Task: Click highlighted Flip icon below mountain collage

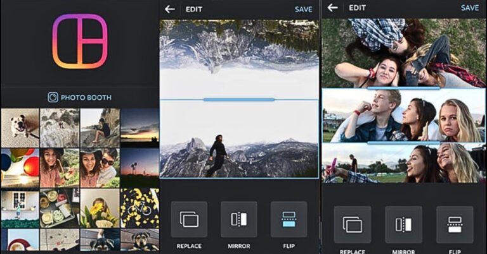Action: [x=289, y=219]
